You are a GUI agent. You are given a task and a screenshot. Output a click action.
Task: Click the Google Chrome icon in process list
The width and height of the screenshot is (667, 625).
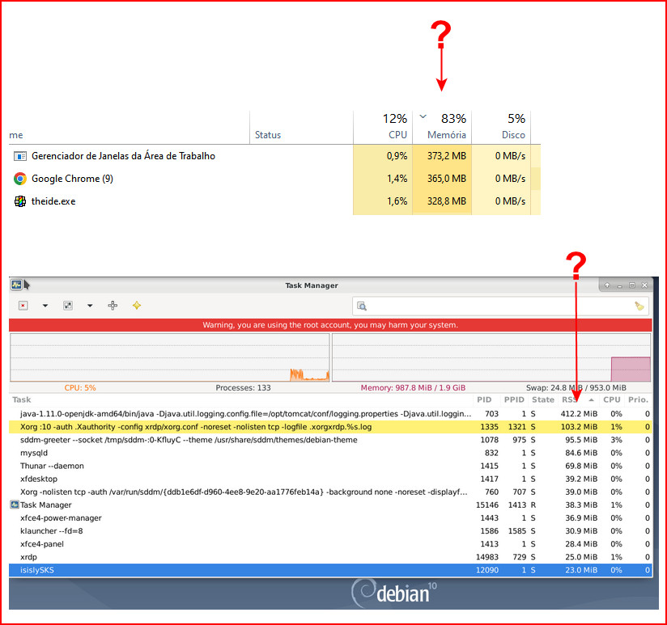20,179
